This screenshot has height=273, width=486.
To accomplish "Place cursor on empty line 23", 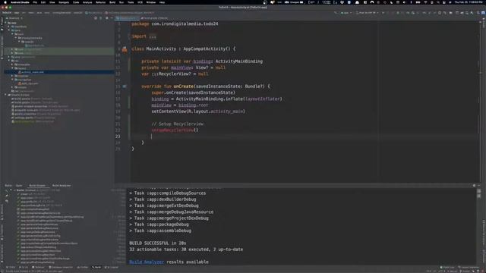I will pos(304,136).
